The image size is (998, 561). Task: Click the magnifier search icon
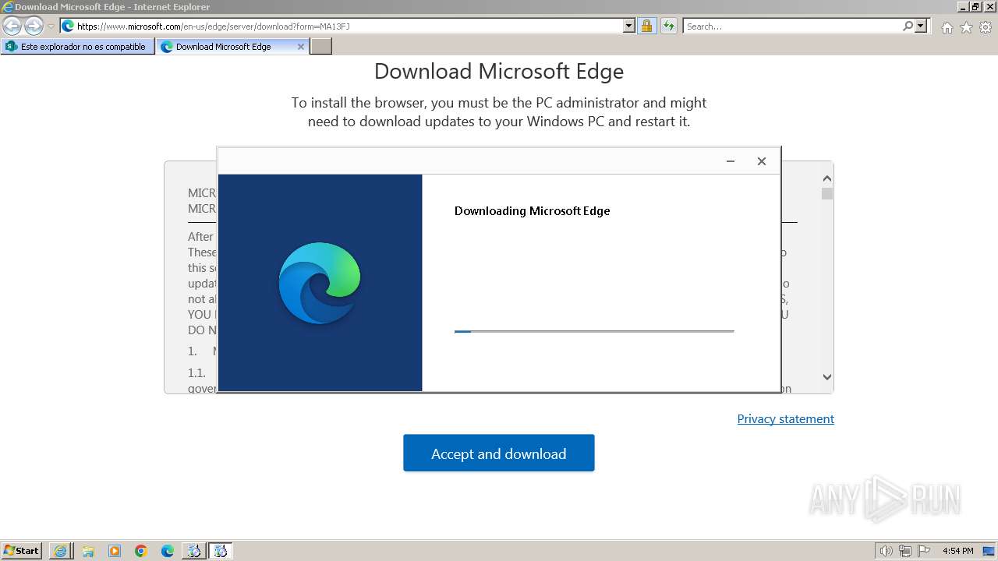tap(908, 26)
